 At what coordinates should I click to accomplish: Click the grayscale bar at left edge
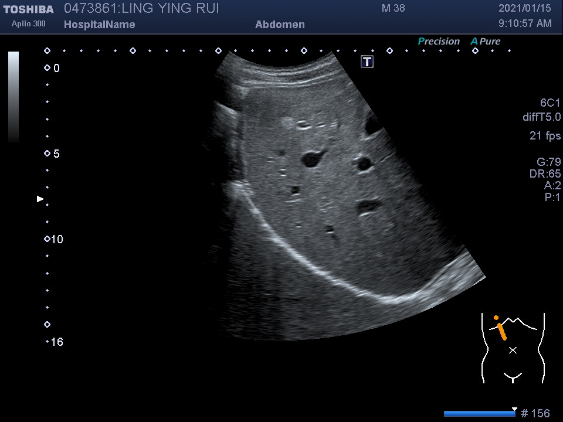point(13,97)
